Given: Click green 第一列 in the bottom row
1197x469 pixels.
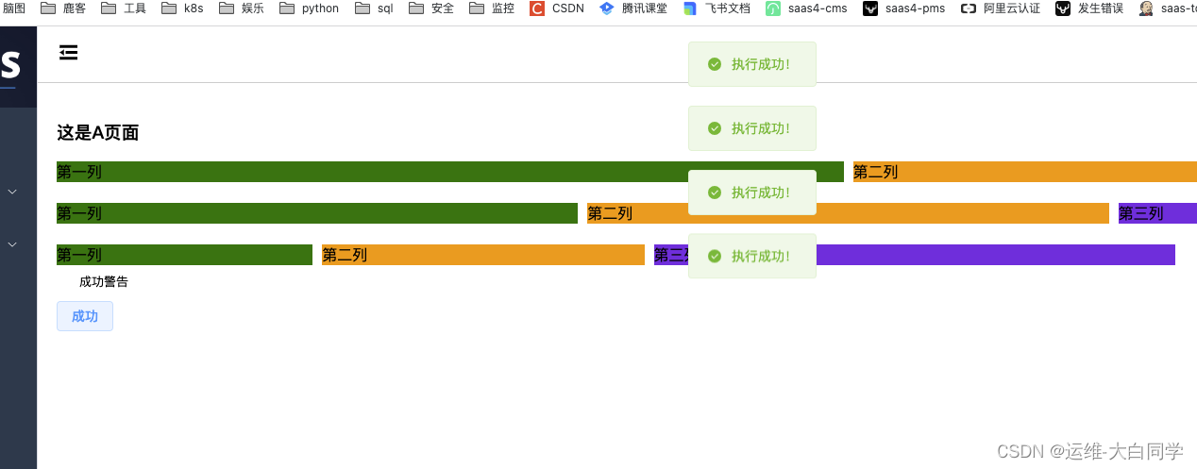Looking at the screenshot, I should (x=184, y=255).
